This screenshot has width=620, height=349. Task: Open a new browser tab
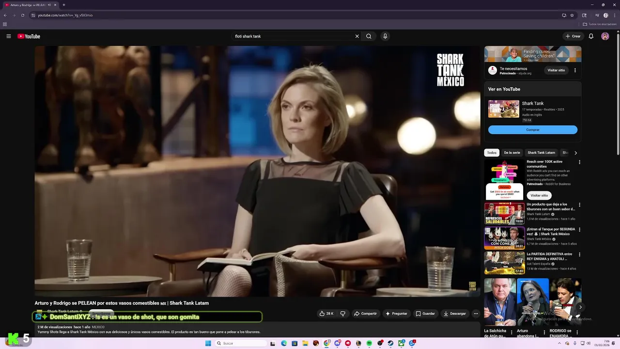[63, 5]
